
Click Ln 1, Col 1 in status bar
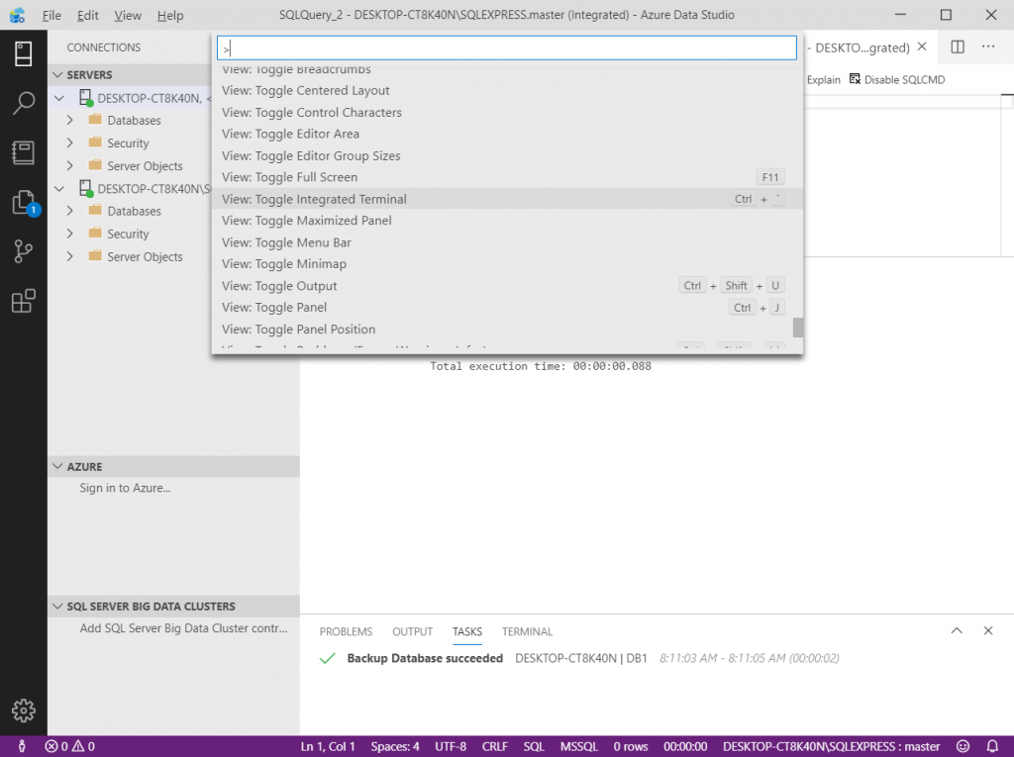point(328,746)
